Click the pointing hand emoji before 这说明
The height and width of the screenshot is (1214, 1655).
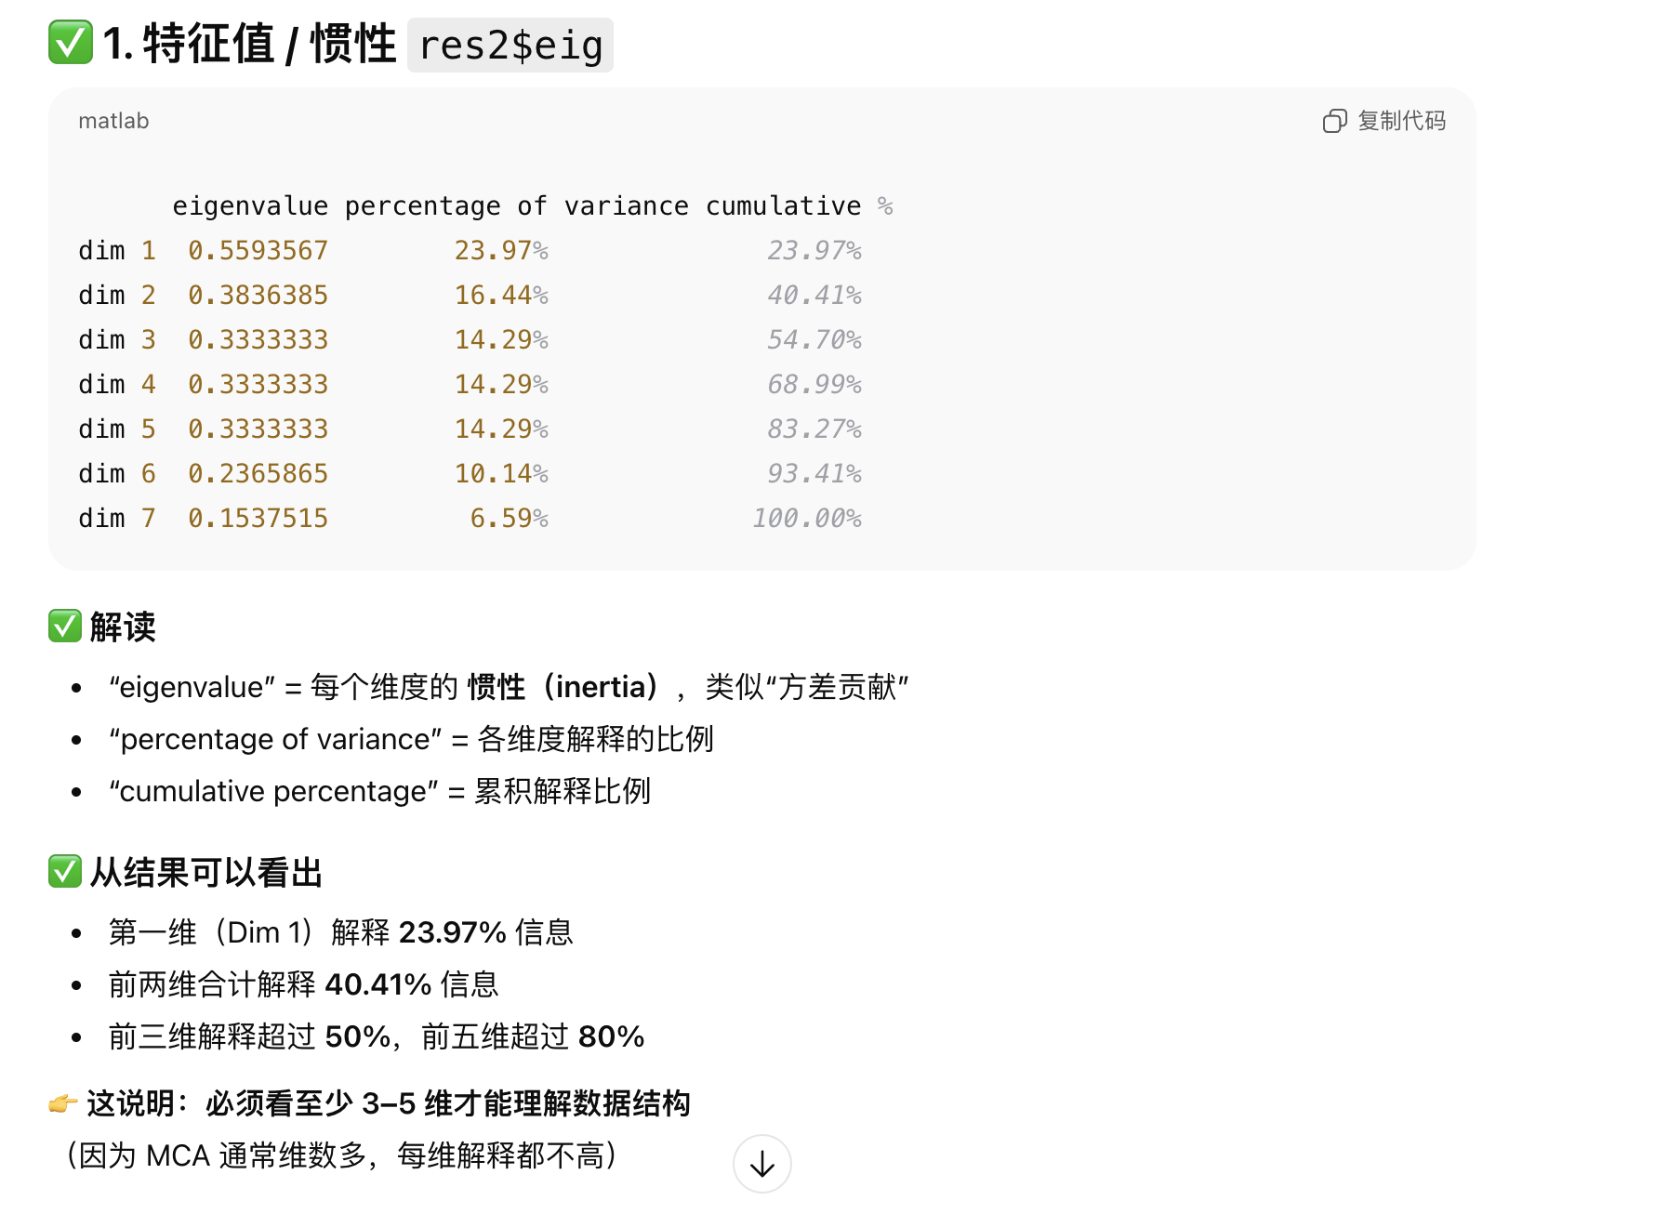(x=63, y=1103)
